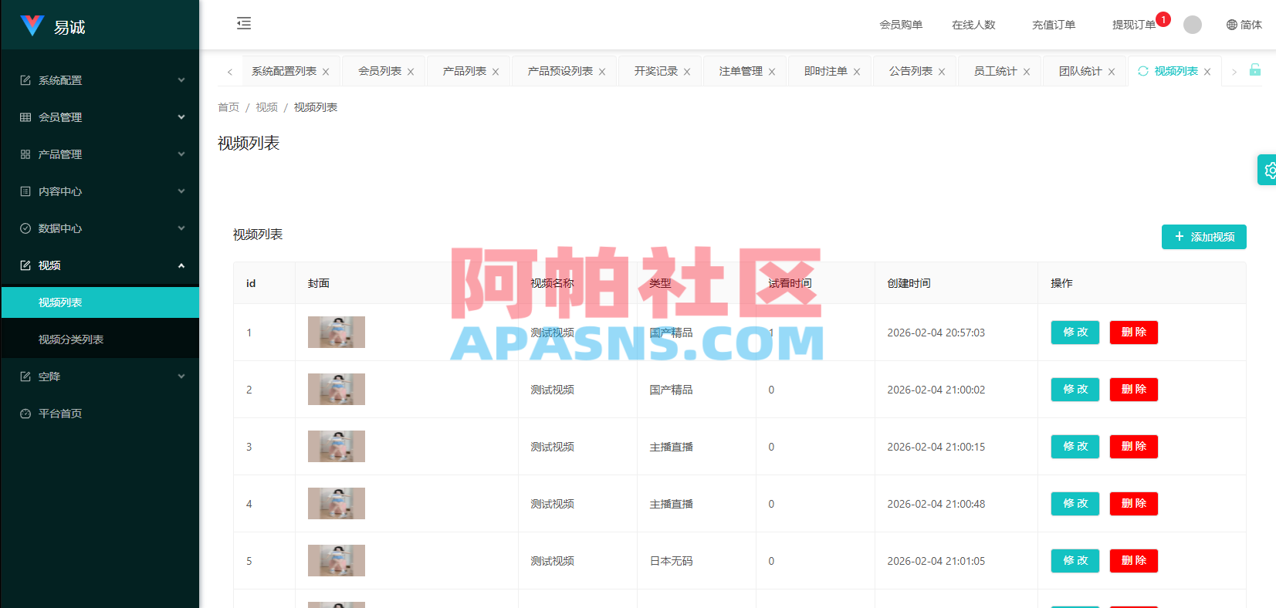The height and width of the screenshot is (608, 1276).
Task: Close the 开奖记录 tab
Action: click(687, 72)
